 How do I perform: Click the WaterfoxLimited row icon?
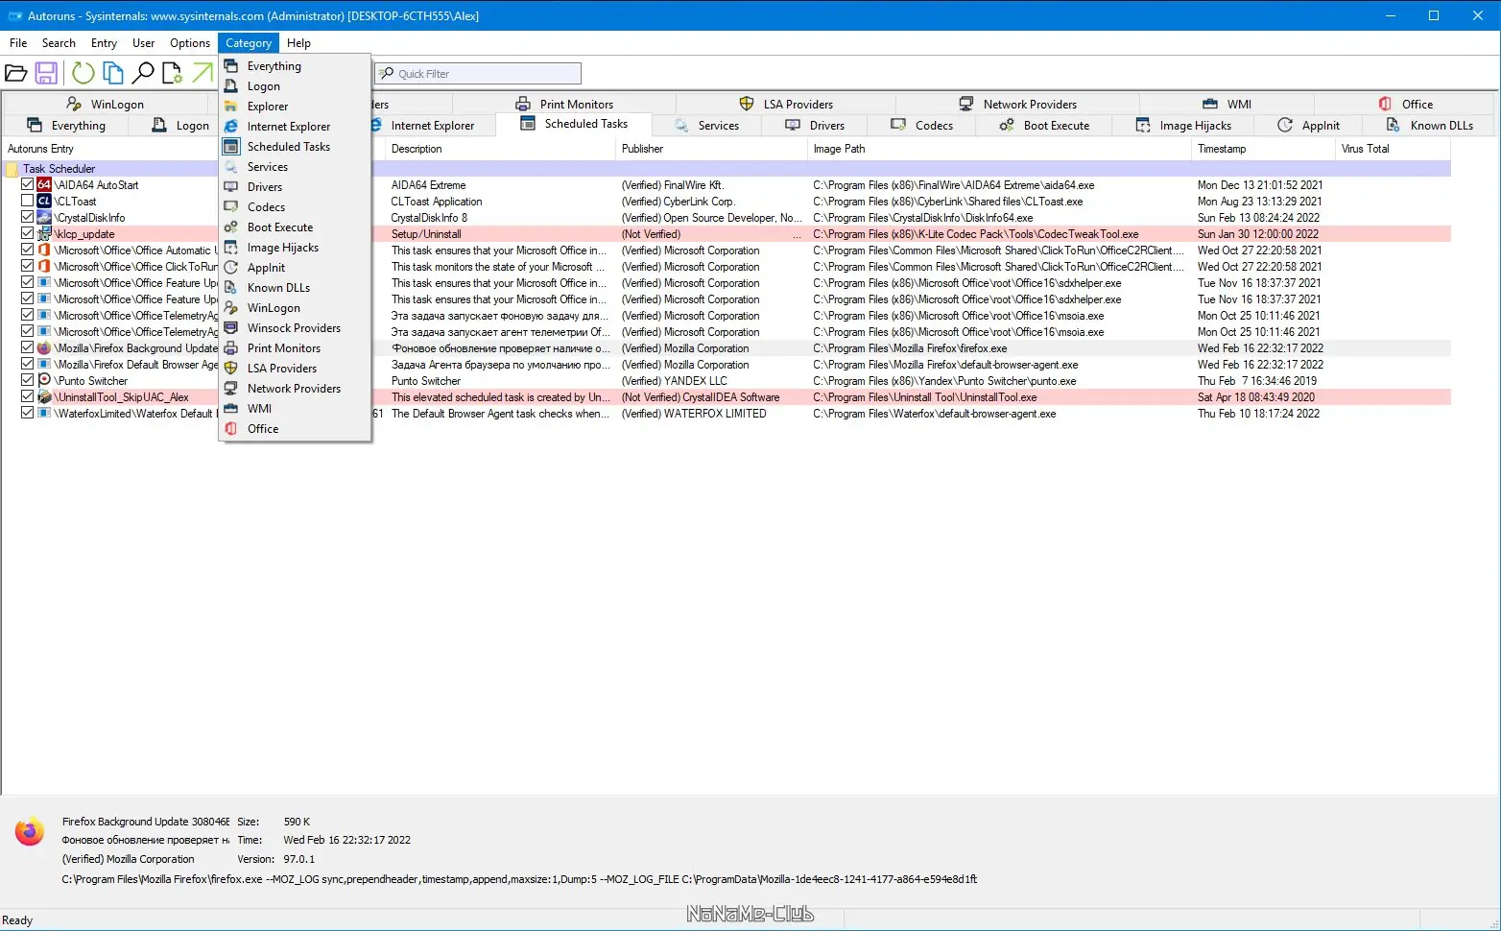coord(44,414)
